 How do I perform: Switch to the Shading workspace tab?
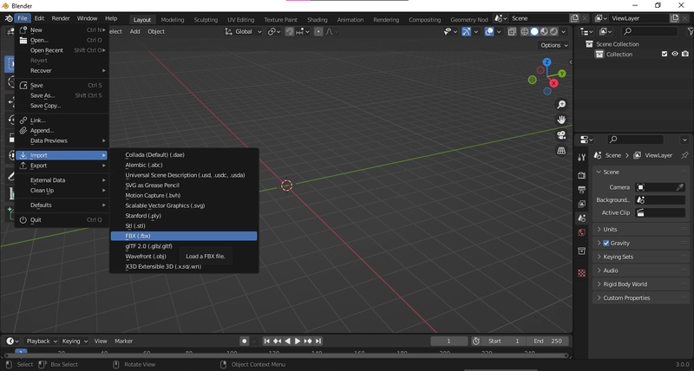tap(318, 19)
